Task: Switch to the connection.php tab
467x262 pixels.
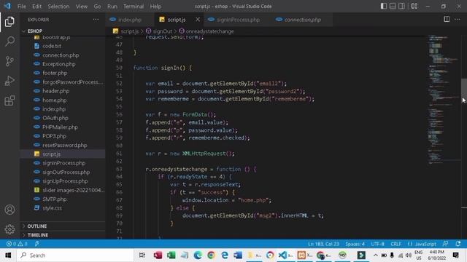Action: point(302,20)
